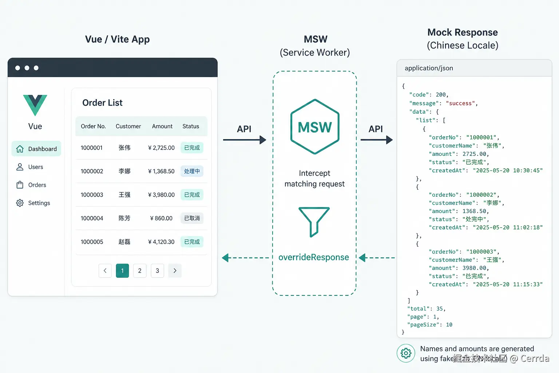This screenshot has width=559, height=373.
Task: Click the 处理中 badge for order 1000002
Action: [192, 171]
